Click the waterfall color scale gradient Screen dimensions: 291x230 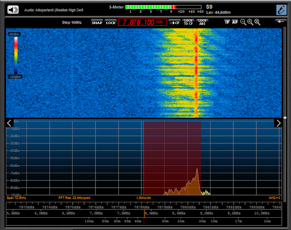point(16,55)
